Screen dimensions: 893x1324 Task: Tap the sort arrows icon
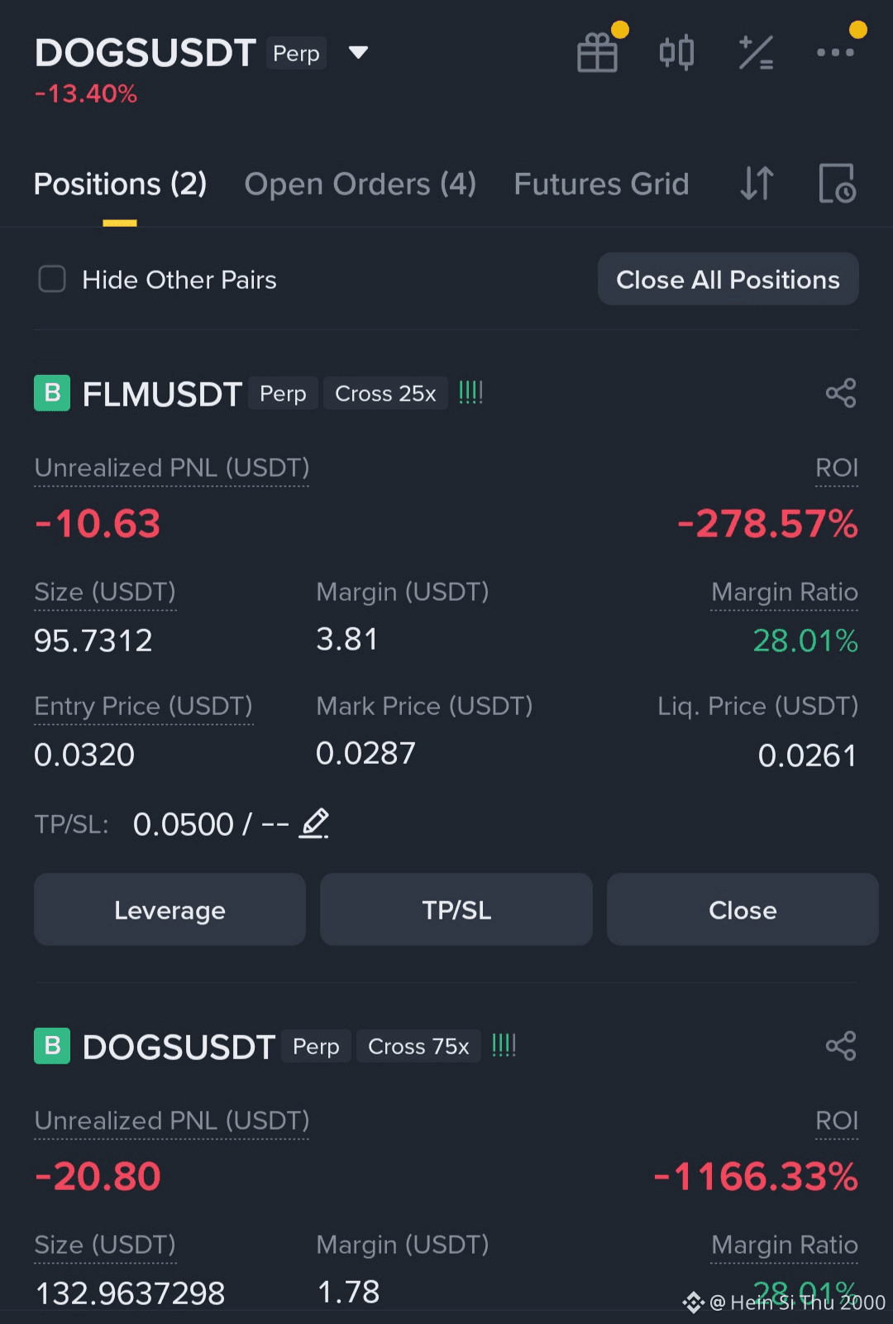(757, 184)
